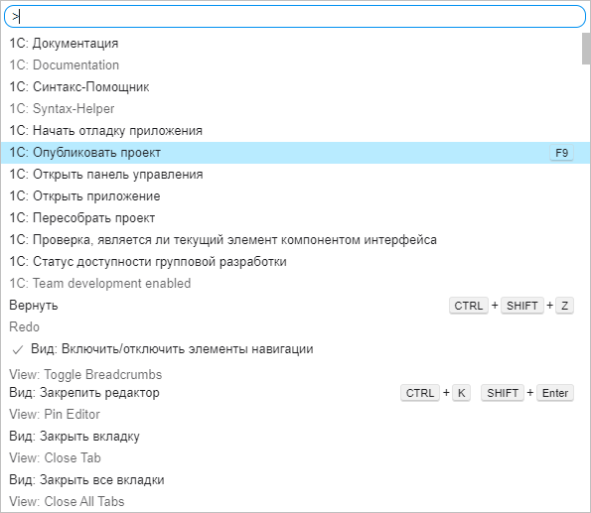591x513 pixels.
Task: Run '1С: Пересобрать проект' command
Action: click(x=82, y=218)
